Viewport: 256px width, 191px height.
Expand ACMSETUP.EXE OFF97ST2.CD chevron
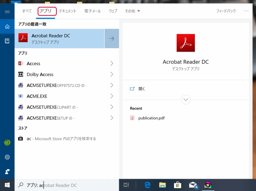point(112,85)
